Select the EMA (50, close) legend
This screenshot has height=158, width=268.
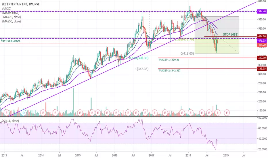click(x=11, y=21)
